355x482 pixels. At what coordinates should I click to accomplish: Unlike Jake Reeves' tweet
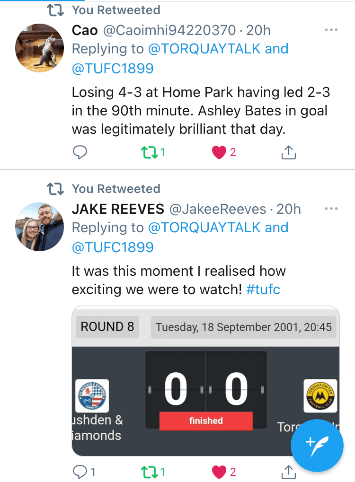[x=219, y=472]
